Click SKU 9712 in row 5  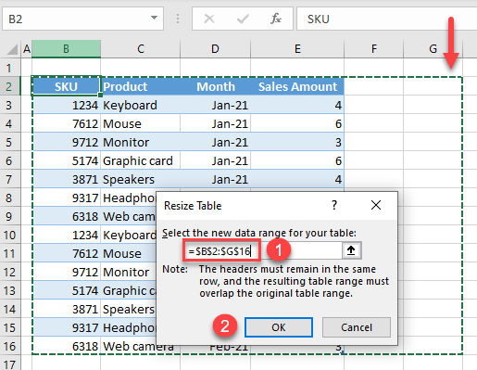[66, 143]
